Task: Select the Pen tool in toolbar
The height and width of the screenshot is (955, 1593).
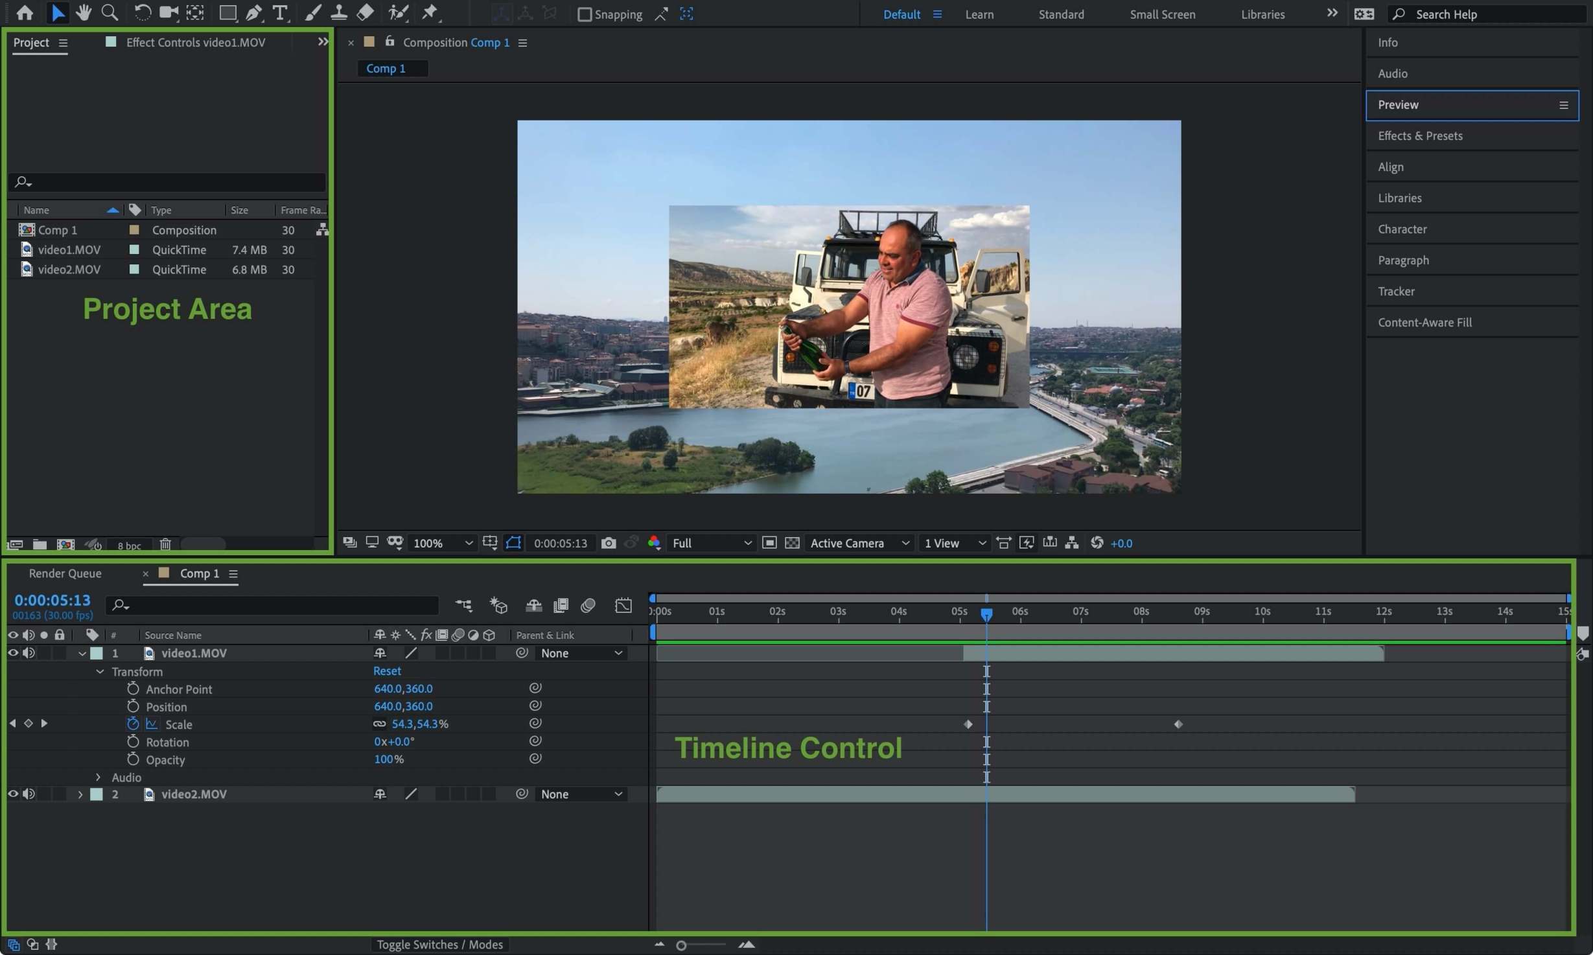Action: pos(252,12)
